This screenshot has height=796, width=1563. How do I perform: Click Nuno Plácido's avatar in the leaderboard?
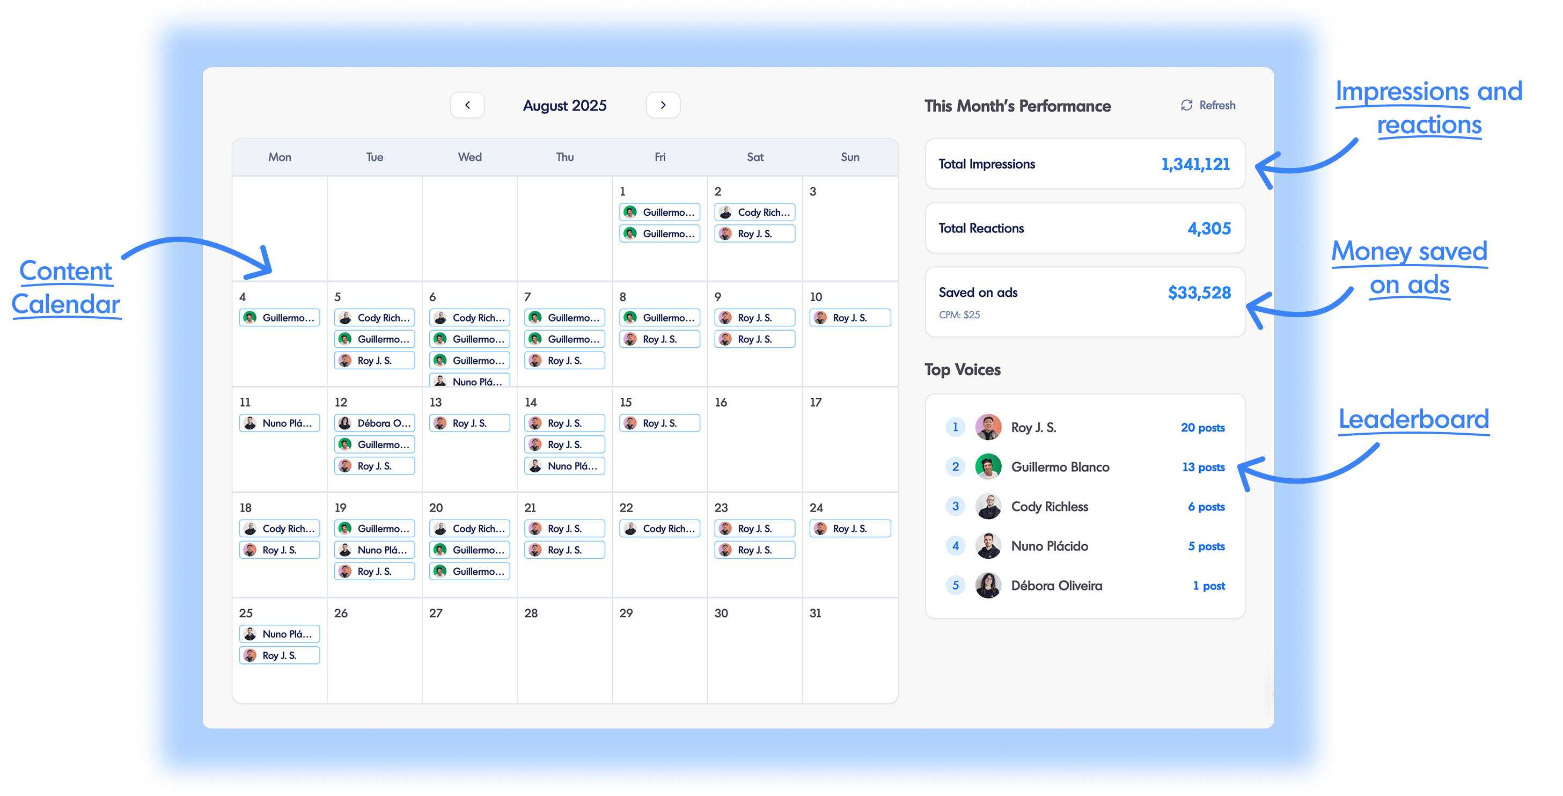(988, 545)
